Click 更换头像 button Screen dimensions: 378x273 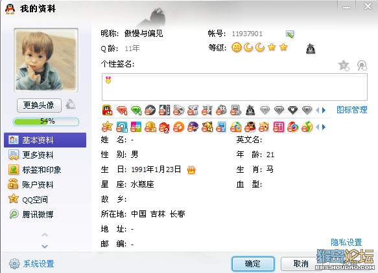pyautogui.click(x=39, y=105)
